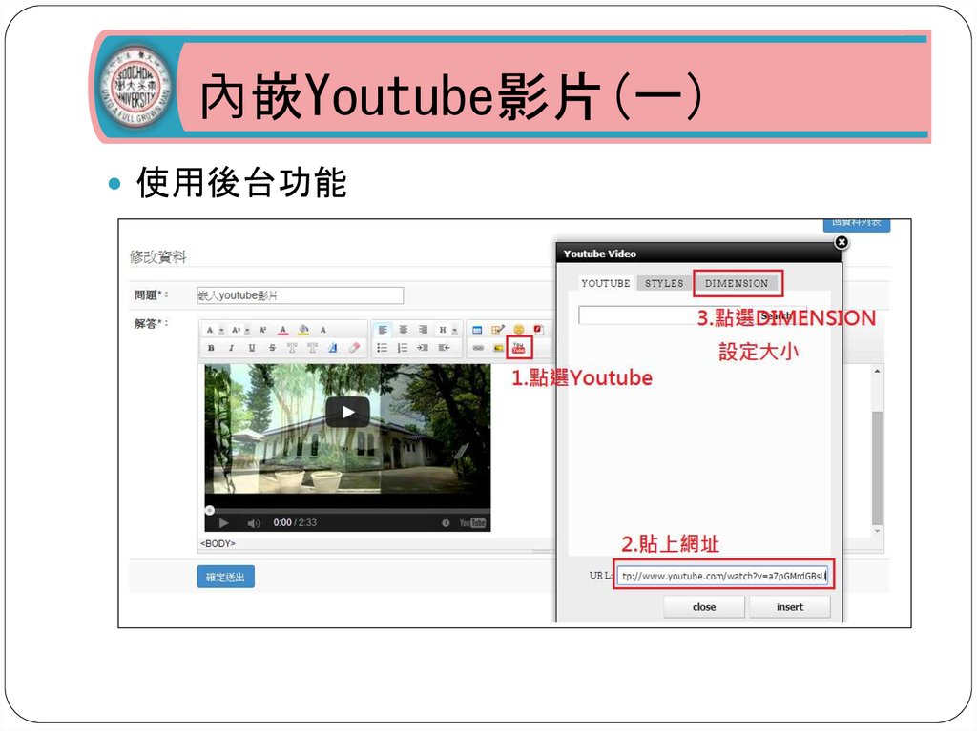Click the close button in Youtube Video dialog
The image size is (977, 731).
click(x=704, y=606)
